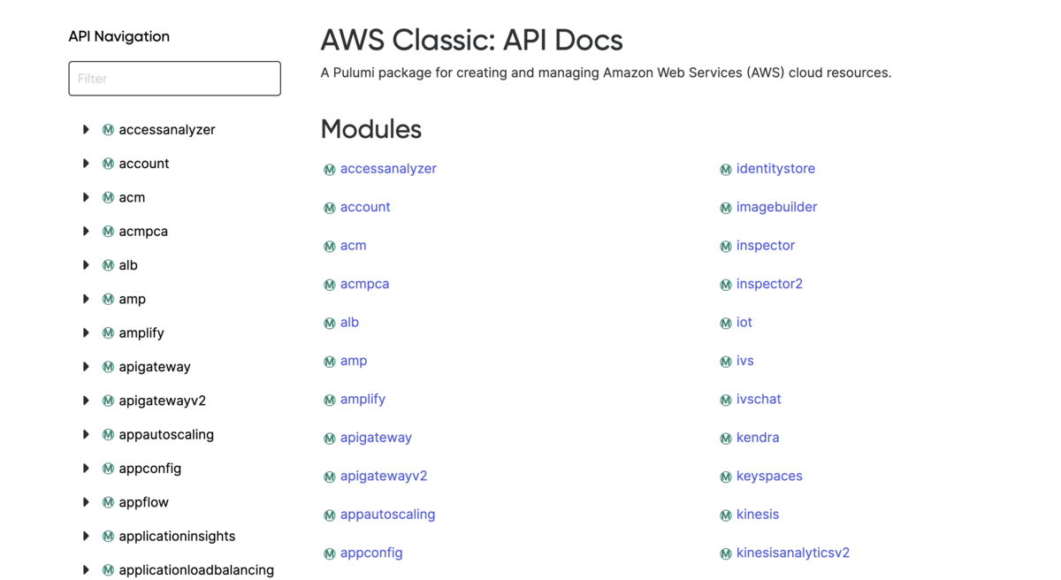Open the kinesisanalyticsv2 module link
This screenshot has height=580, width=1061.
(793, 553)
